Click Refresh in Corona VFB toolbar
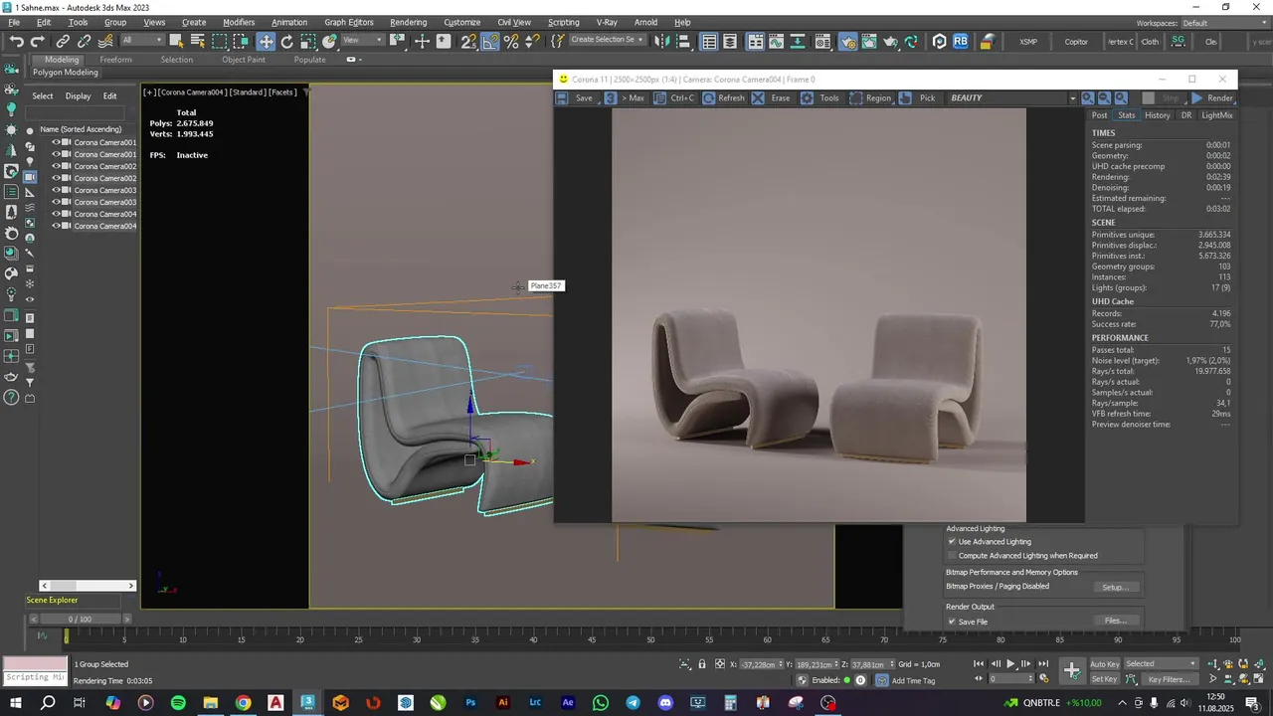This screenshot has height=716, width=1273. pyautogui.click(x=723, y=97)
